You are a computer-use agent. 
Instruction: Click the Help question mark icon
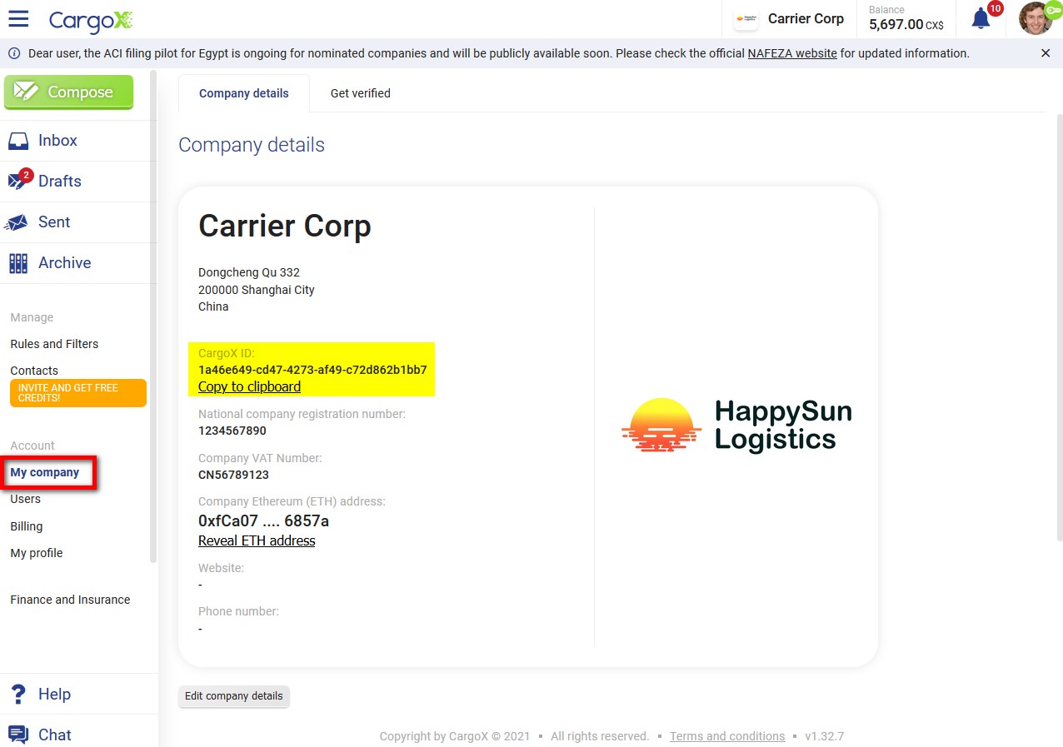17,695
